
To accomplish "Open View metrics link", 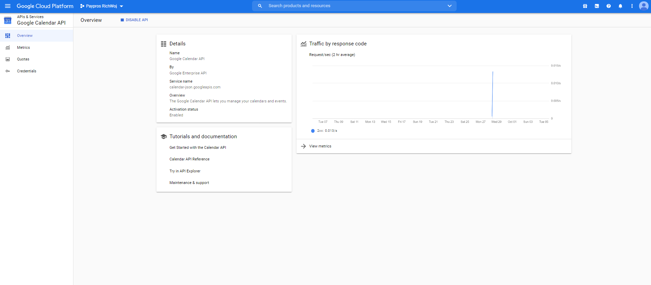I will pyautogui.click(x=320, y=146).
